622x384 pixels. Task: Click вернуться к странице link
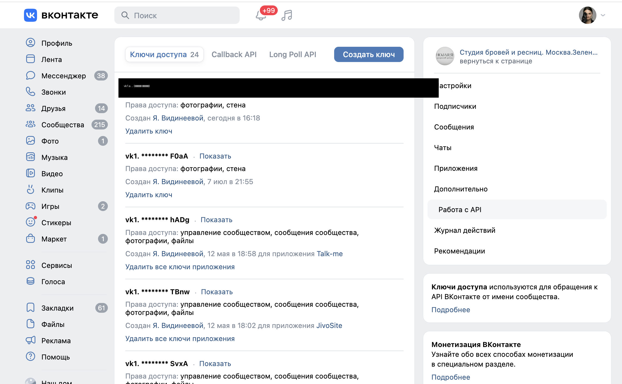(496, 61)
